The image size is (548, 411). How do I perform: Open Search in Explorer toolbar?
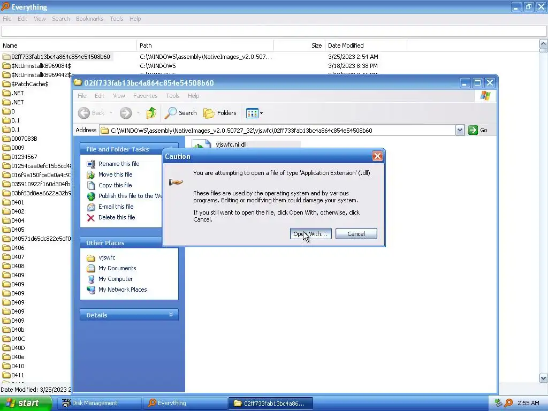181,113
